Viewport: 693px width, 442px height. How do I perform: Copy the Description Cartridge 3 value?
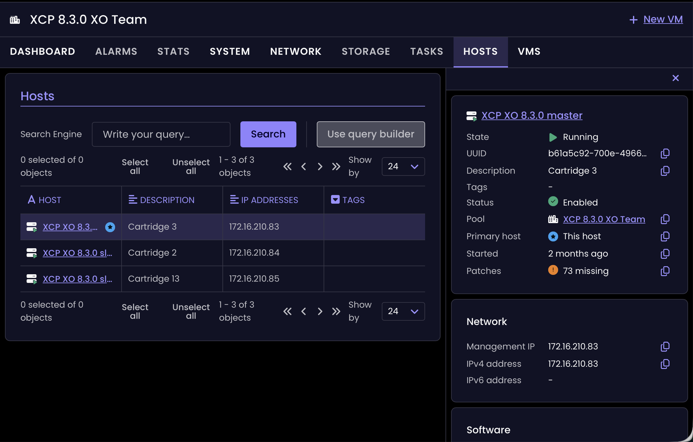coord(665,171)
